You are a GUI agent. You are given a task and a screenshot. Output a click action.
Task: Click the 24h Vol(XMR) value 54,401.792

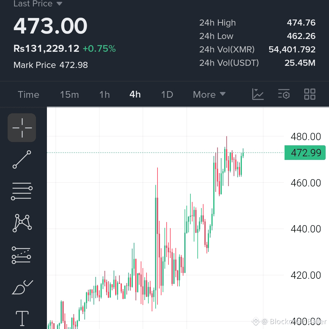point(292,50)
